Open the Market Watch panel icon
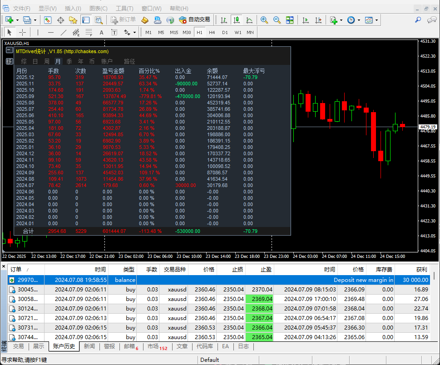Viewport: 440px width, 365px height. [48, 20]
